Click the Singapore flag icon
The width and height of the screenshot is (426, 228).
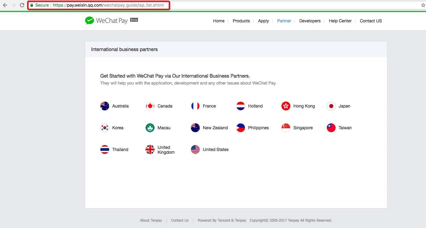[x=286, y=128]
